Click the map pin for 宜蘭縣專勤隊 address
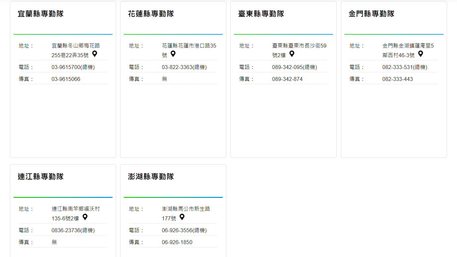457x257 pixels. 95,54
